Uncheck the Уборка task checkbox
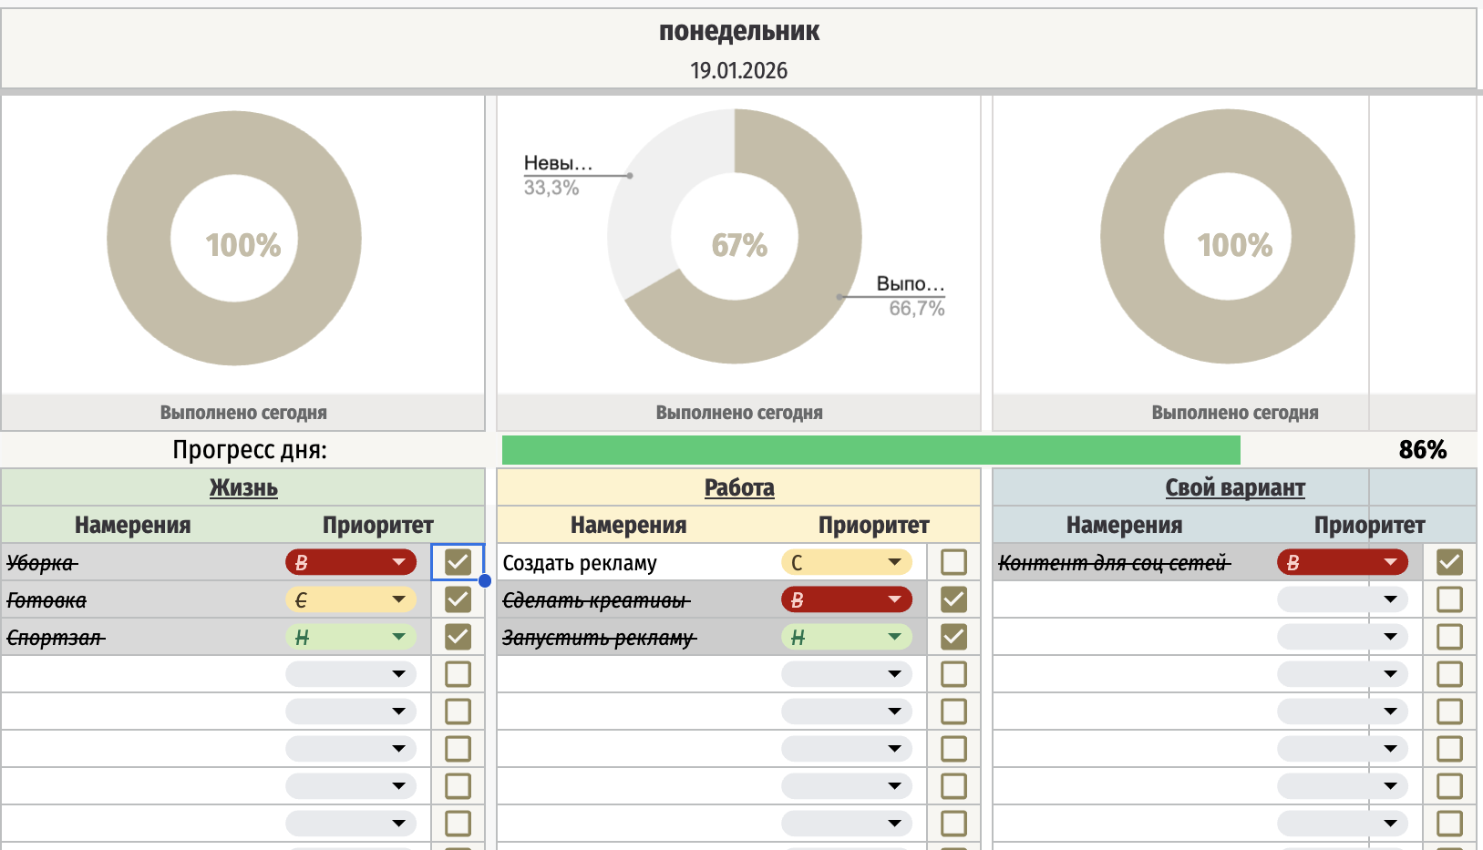The width and height of the screenshot is (1483, 850). pyautogui.click(x=458, y=562)
